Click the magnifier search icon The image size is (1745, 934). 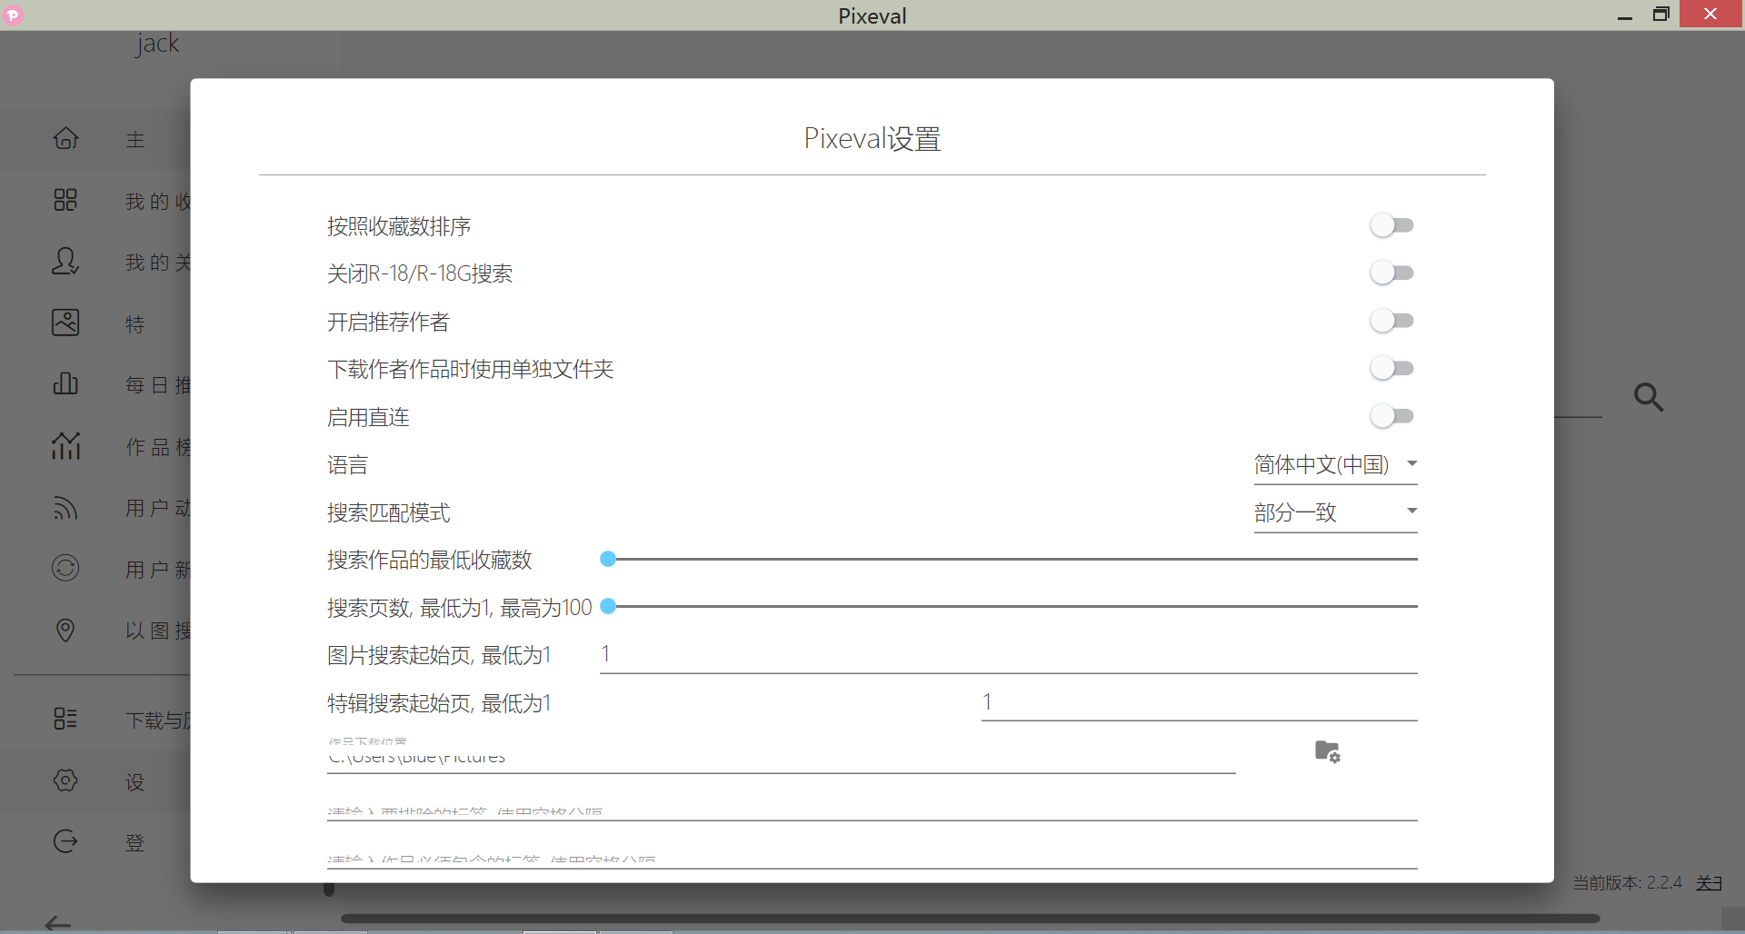coord(1649,397)
